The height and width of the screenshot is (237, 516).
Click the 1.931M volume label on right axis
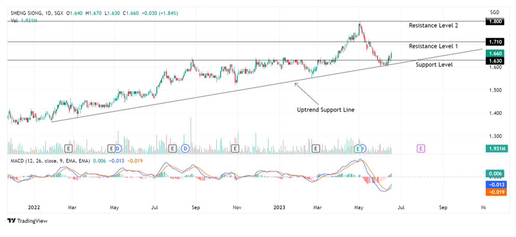point(497,149)
